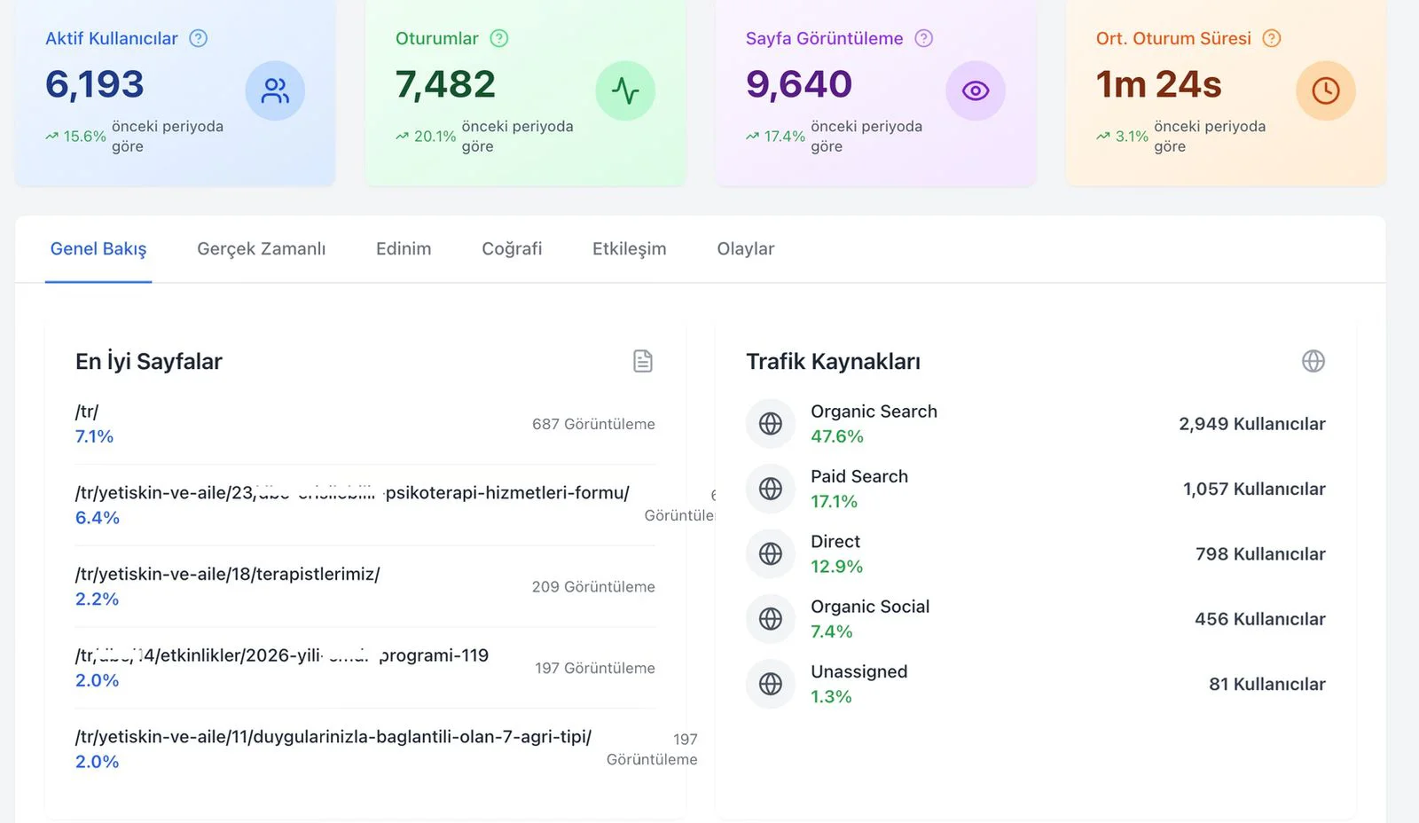1419x823 pixels.
Task: Click the eye icon in Sayfa Görüntüleme card
Action: click(x=976, y=90)
